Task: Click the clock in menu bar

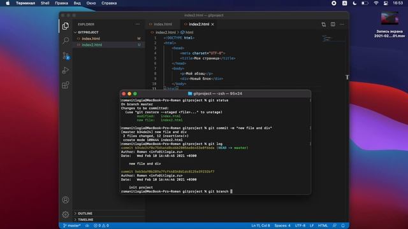Action: tap(398, 3)
